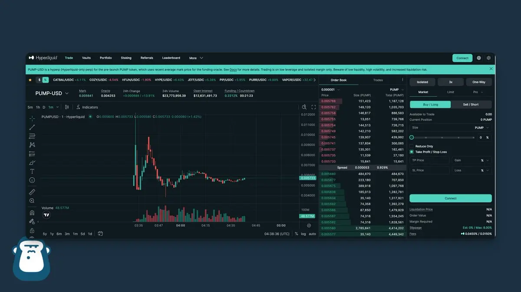Image resolution: width=521 pixels, height=292 pixels.
Task: Toggle percent scale on chart axis
Action: [x=297, y=234]
